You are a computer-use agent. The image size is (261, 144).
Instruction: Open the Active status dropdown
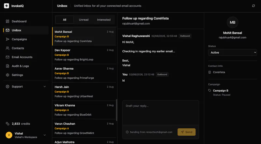(233, 52)
